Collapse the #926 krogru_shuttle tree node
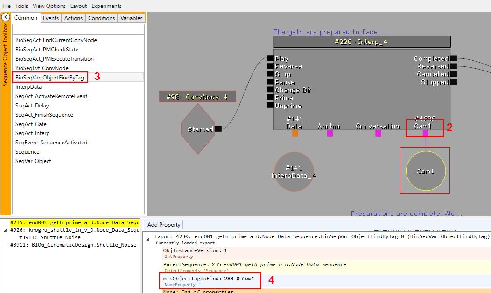Viewport: 491px width, 293px height. [5, 230]
